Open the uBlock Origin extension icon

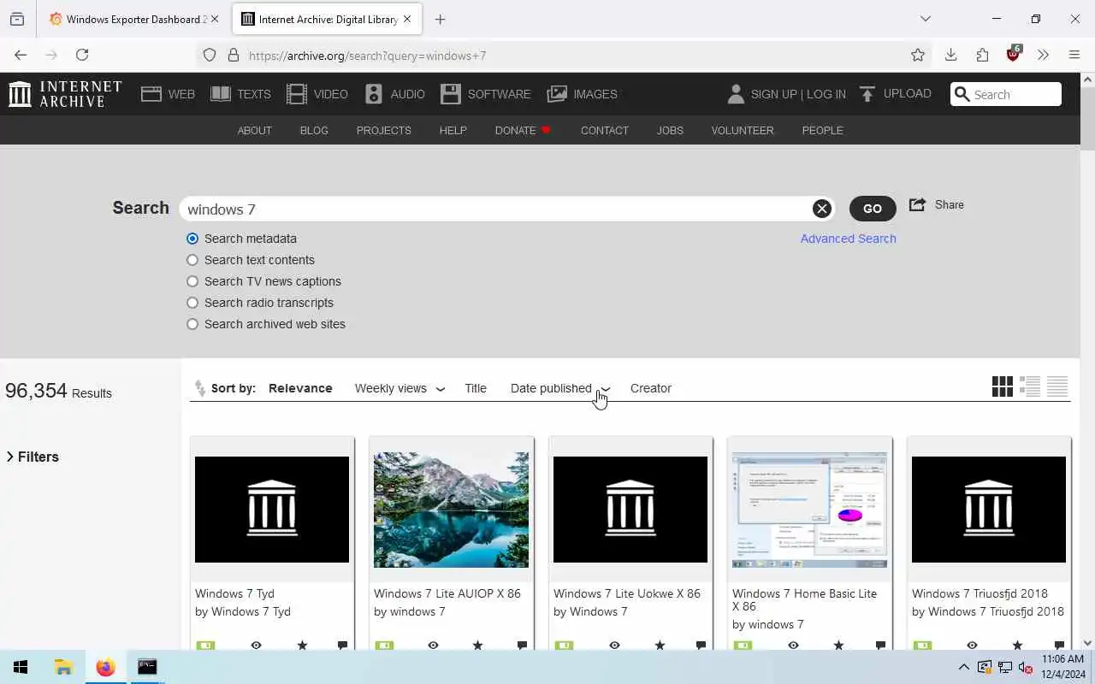[1014, 54]
